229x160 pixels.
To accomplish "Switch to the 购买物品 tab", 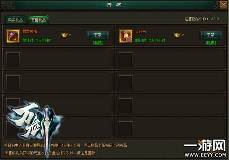I will tap(16, 20).
